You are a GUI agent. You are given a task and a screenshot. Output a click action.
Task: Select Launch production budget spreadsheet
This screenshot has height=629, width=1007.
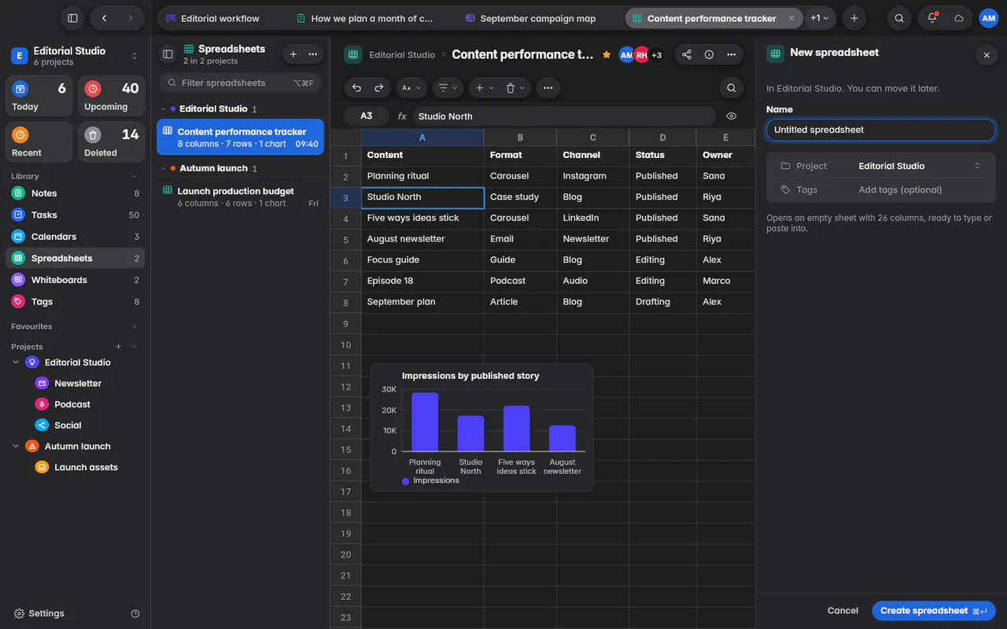click(x=240, y=197)
